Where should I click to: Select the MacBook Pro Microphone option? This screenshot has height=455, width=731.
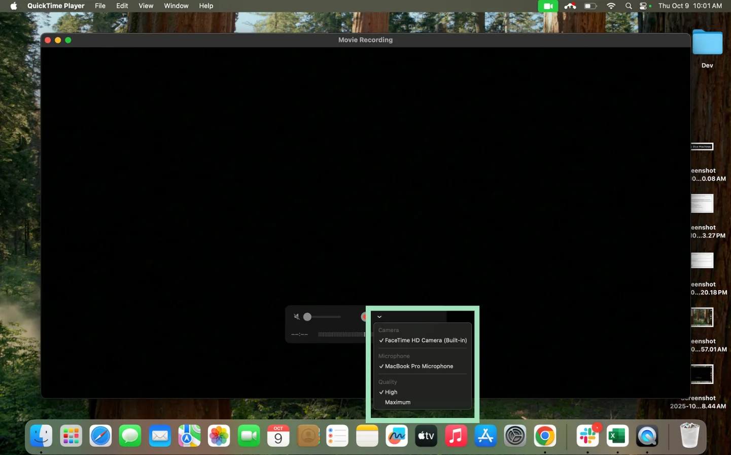418,366
